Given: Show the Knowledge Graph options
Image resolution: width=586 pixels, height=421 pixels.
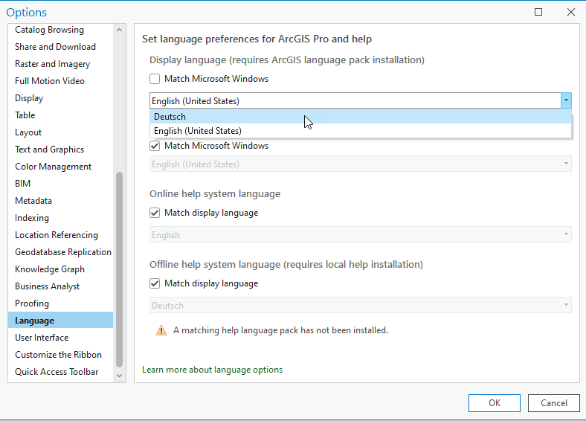Looking at the screenshot, I should pyautogui.click(x=60, y=269).
